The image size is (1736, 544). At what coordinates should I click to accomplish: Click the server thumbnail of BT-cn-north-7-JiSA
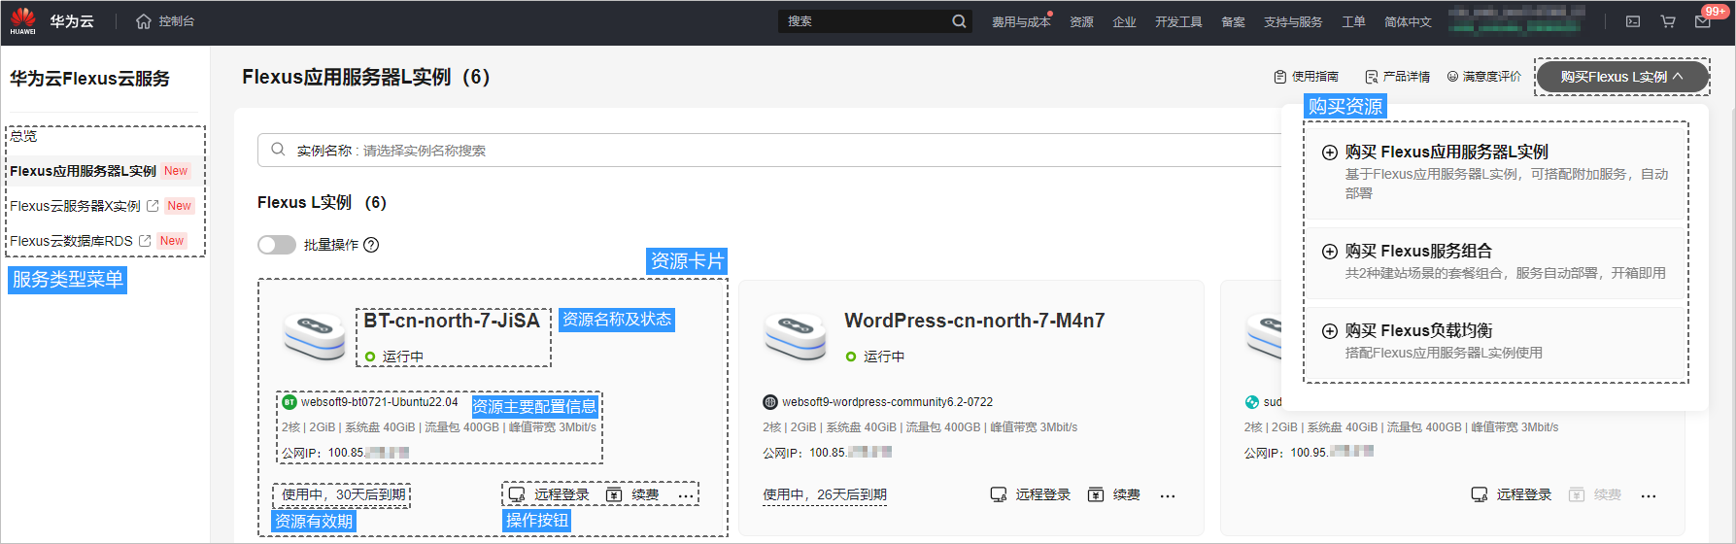(x=314, y=334)
